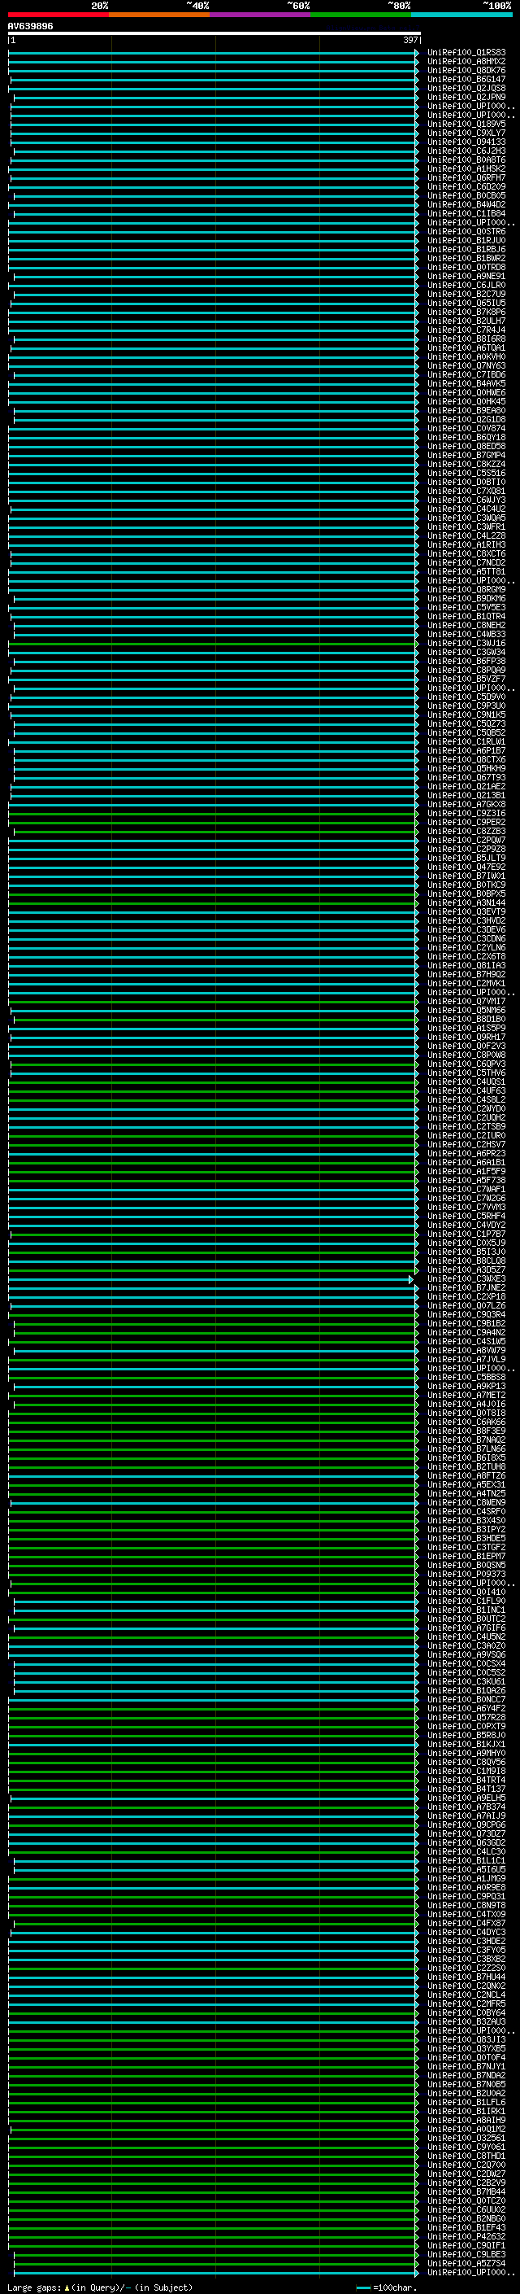Click the yellow large-gap marker in legend

point(67,2287)
